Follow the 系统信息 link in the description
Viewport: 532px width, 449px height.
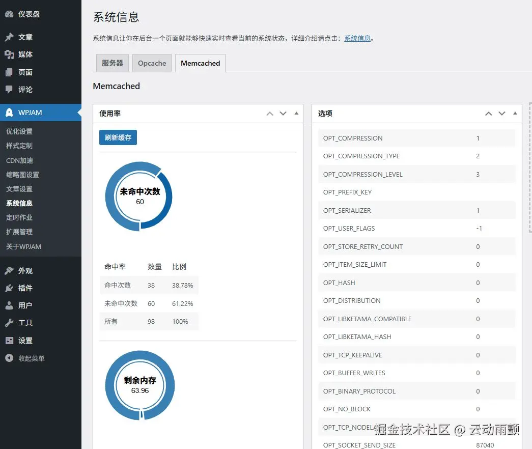[x=357, y=38]
